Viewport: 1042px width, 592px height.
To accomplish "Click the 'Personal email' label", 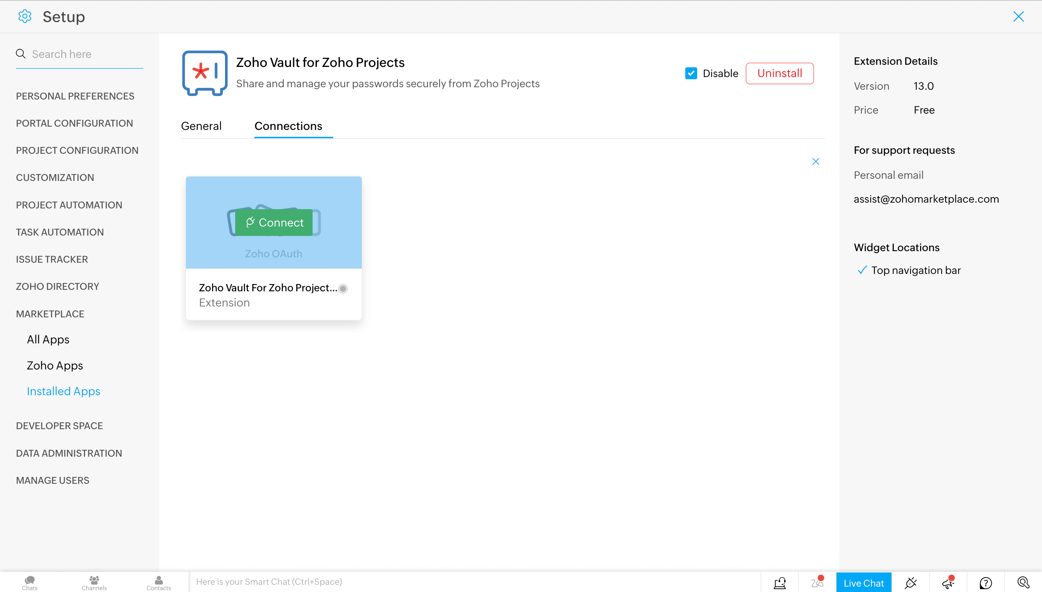I will [888, 175].
